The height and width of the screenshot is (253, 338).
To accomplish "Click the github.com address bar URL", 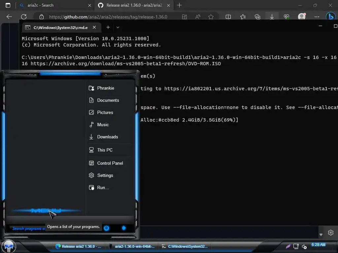I will point(108,17).
